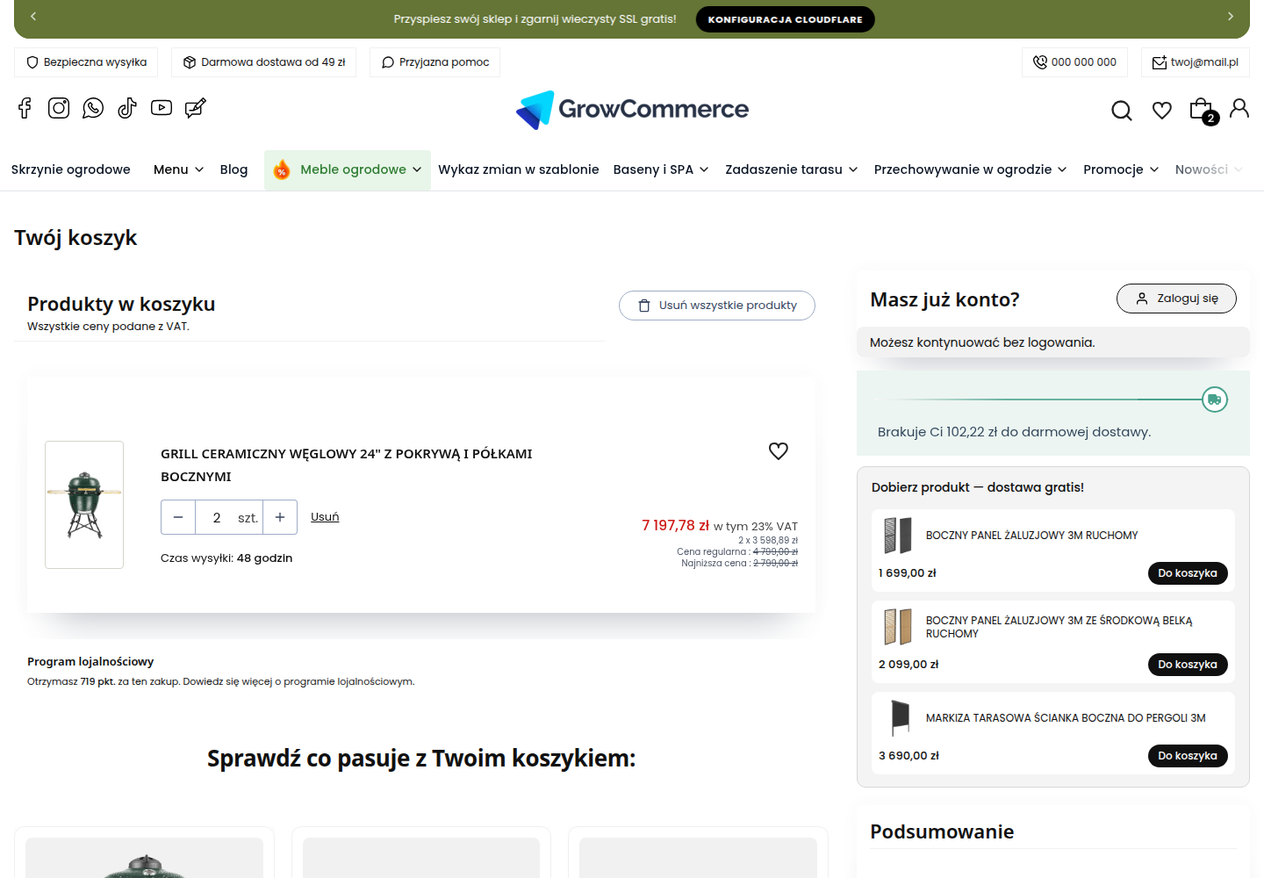Open the grill ceramiczny product title
Image resolution: width=1264 pixels, height=878 pixels.
(347, 465)
